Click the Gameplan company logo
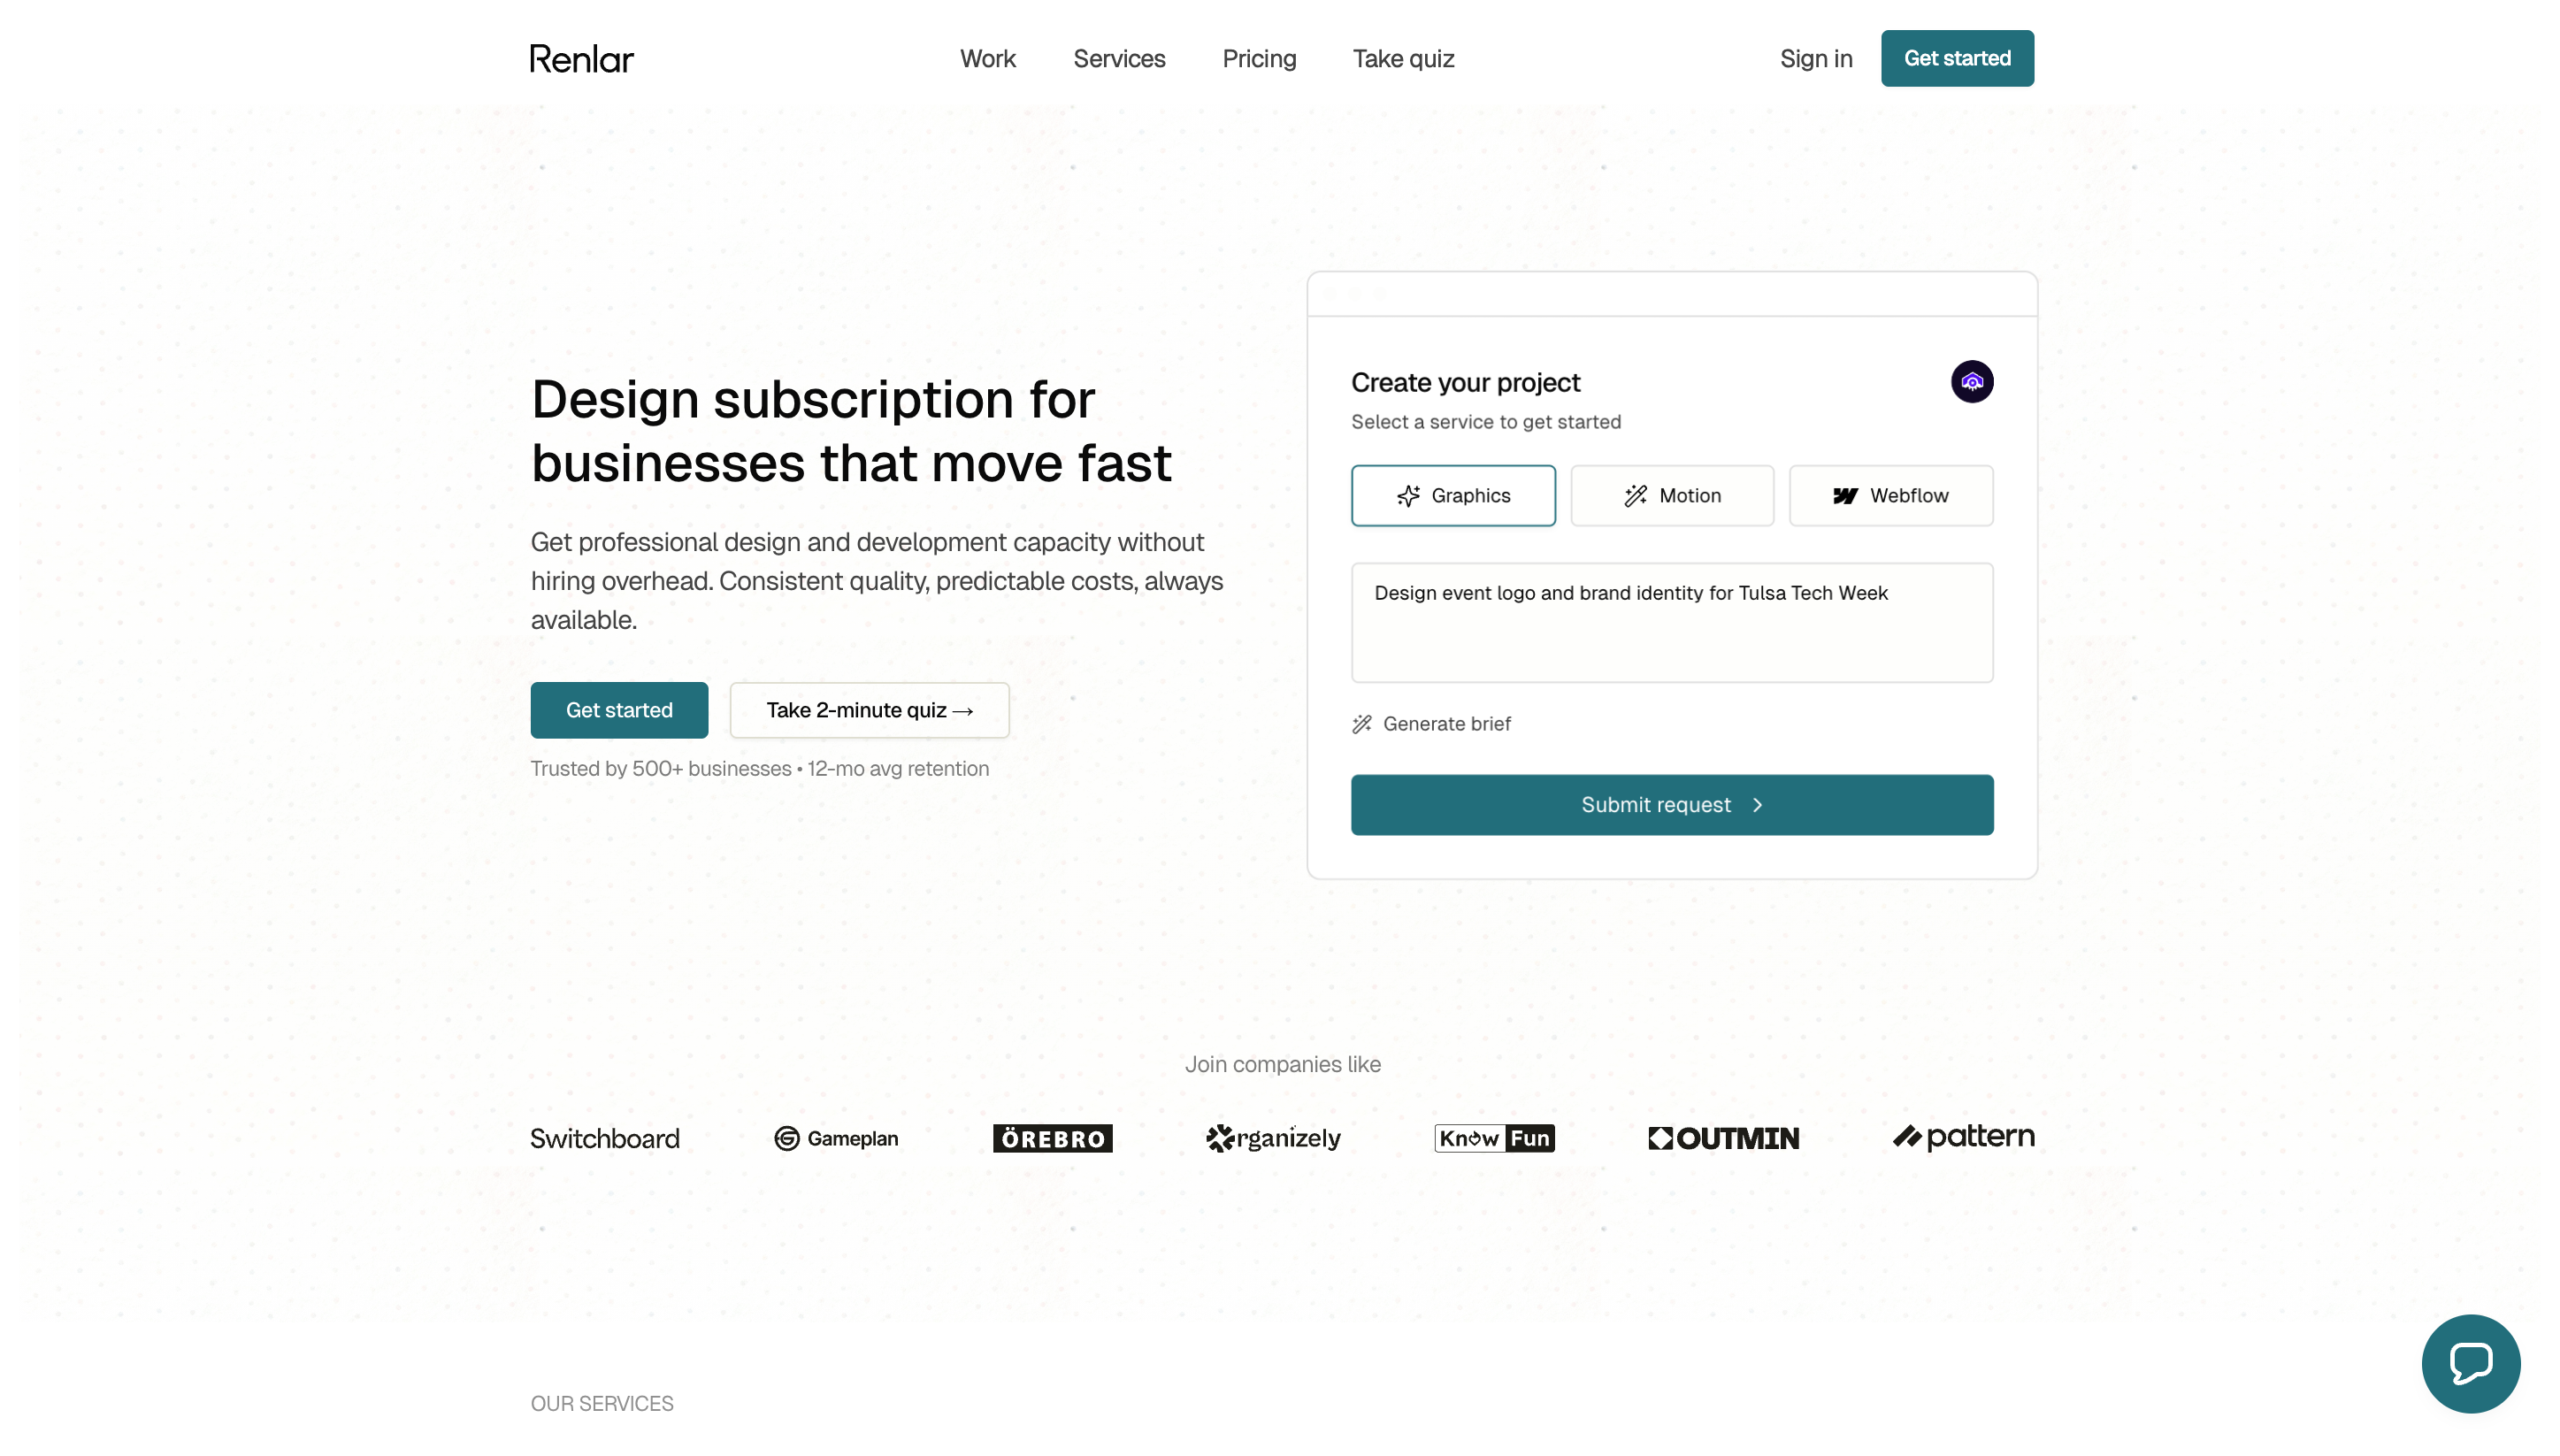Screen dimensions: 2560x1456 pyautogui.click(x=836, y=1138)
